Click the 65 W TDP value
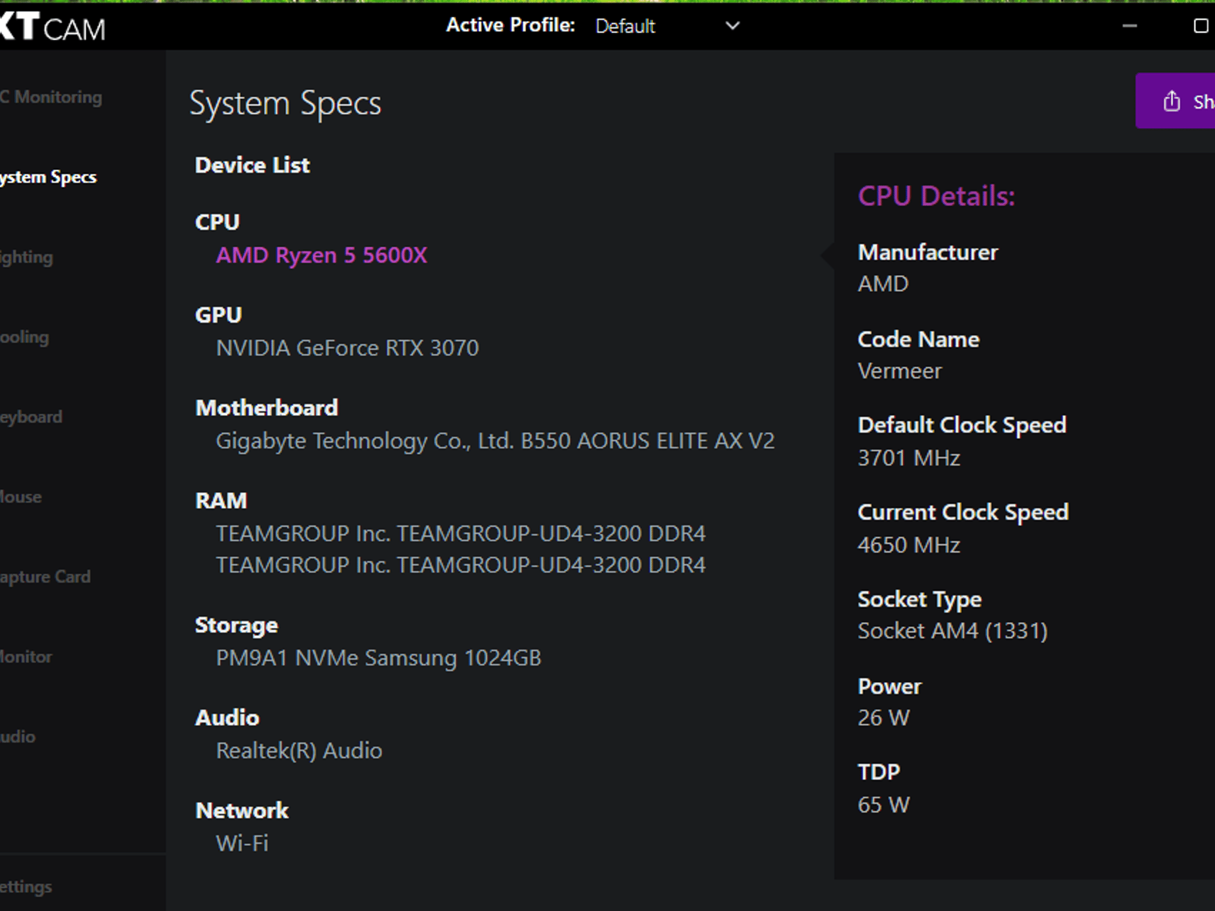 [883, 805]
